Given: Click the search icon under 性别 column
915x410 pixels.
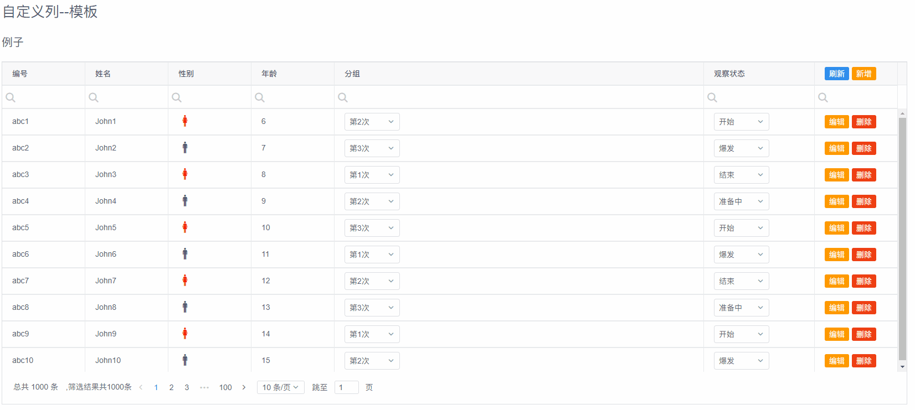Looking at the screenshot, I should [x=177, y=97].
